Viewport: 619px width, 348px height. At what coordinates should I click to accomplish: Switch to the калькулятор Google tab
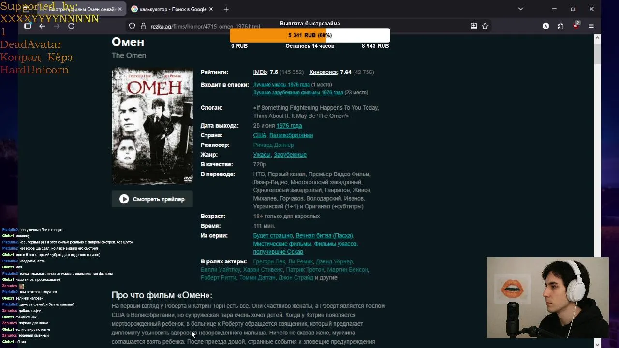click(x=173, y=9)
